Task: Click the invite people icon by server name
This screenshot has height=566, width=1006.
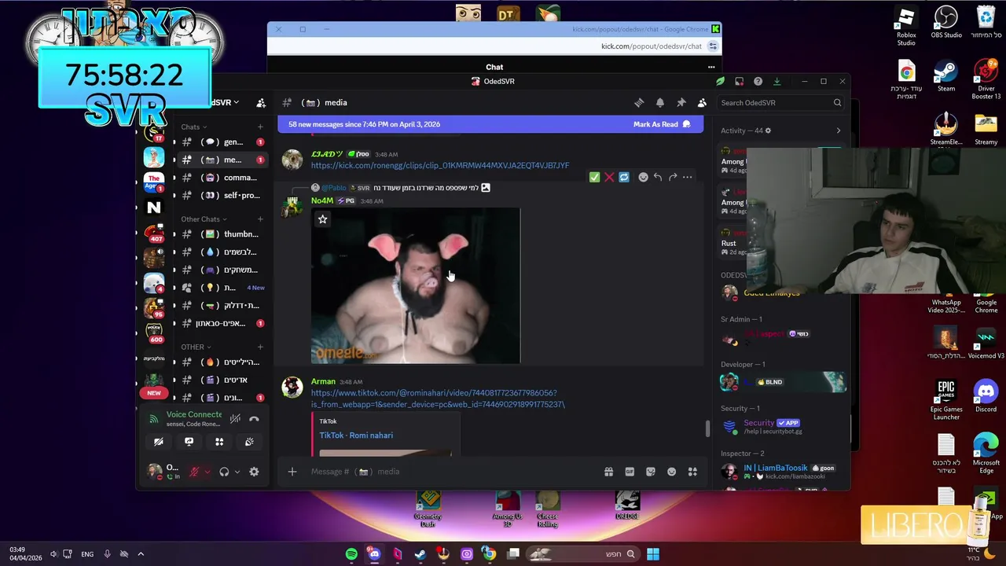Action: click(x=261, y=103)
